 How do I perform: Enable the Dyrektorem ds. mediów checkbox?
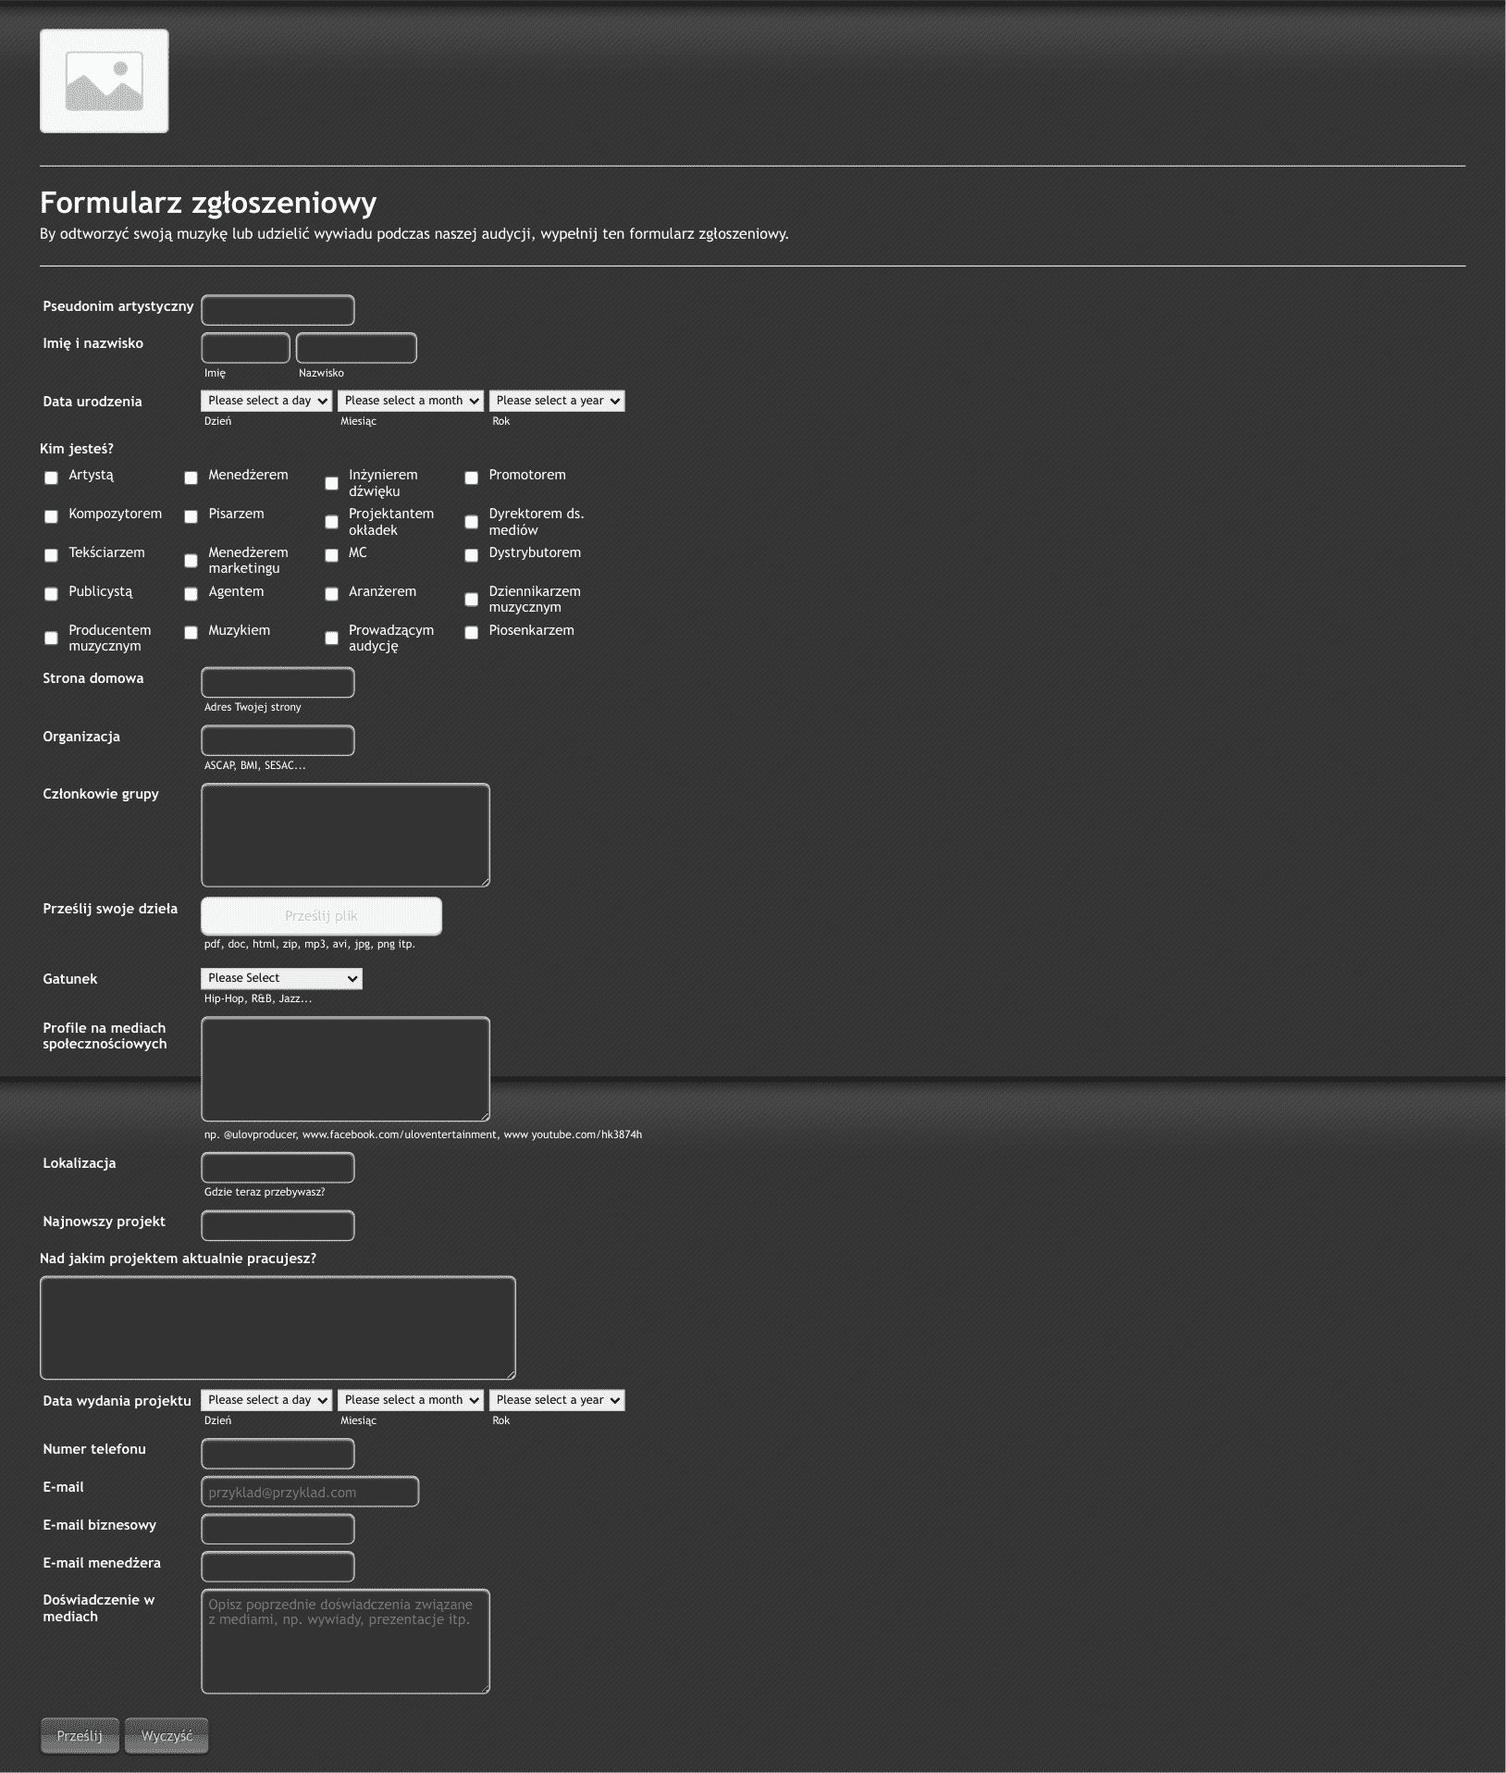(471, 522)
